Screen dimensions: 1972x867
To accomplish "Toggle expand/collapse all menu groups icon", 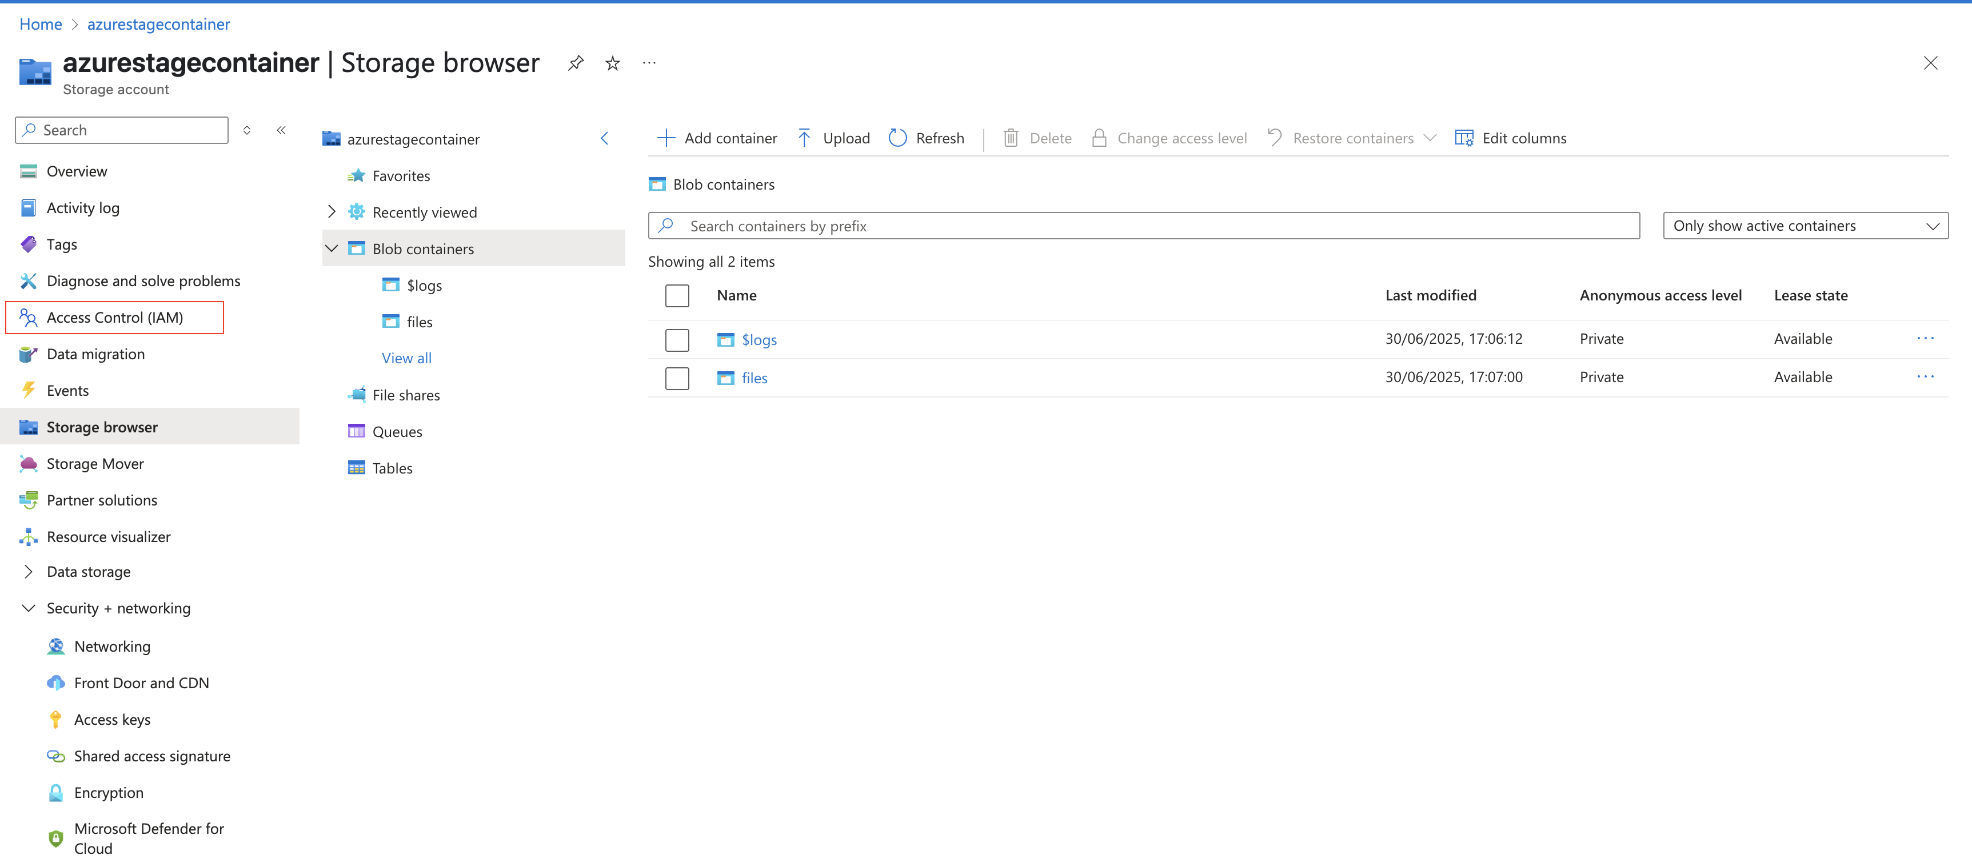I will pyautogui.click(x=246, y=130).
